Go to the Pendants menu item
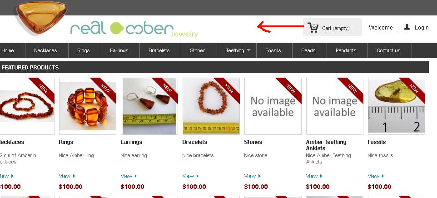Image resolution: width=437 pixels, height=198 pixels. coord(346,50)
